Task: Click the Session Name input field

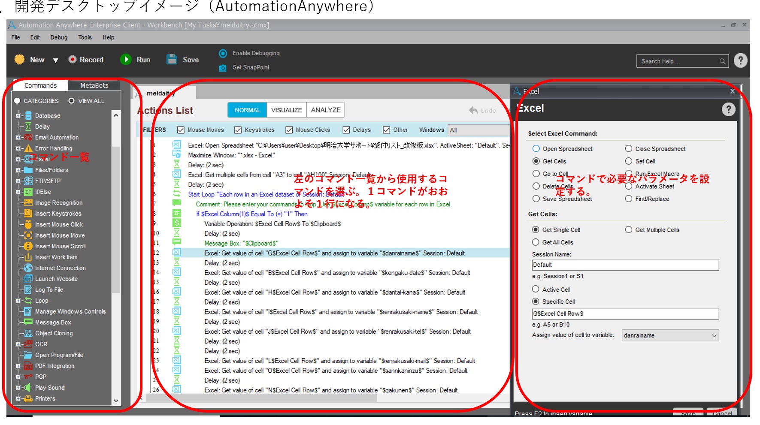Action: click(625, 265)
